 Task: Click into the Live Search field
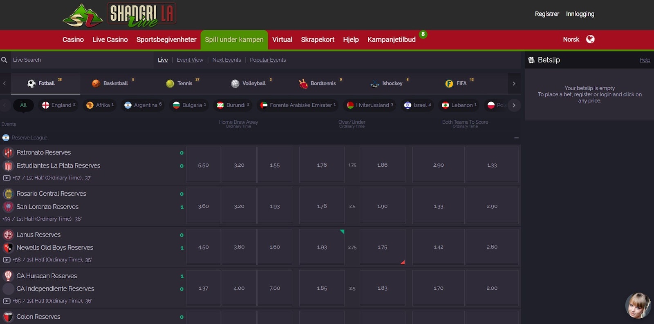(82, 60)
